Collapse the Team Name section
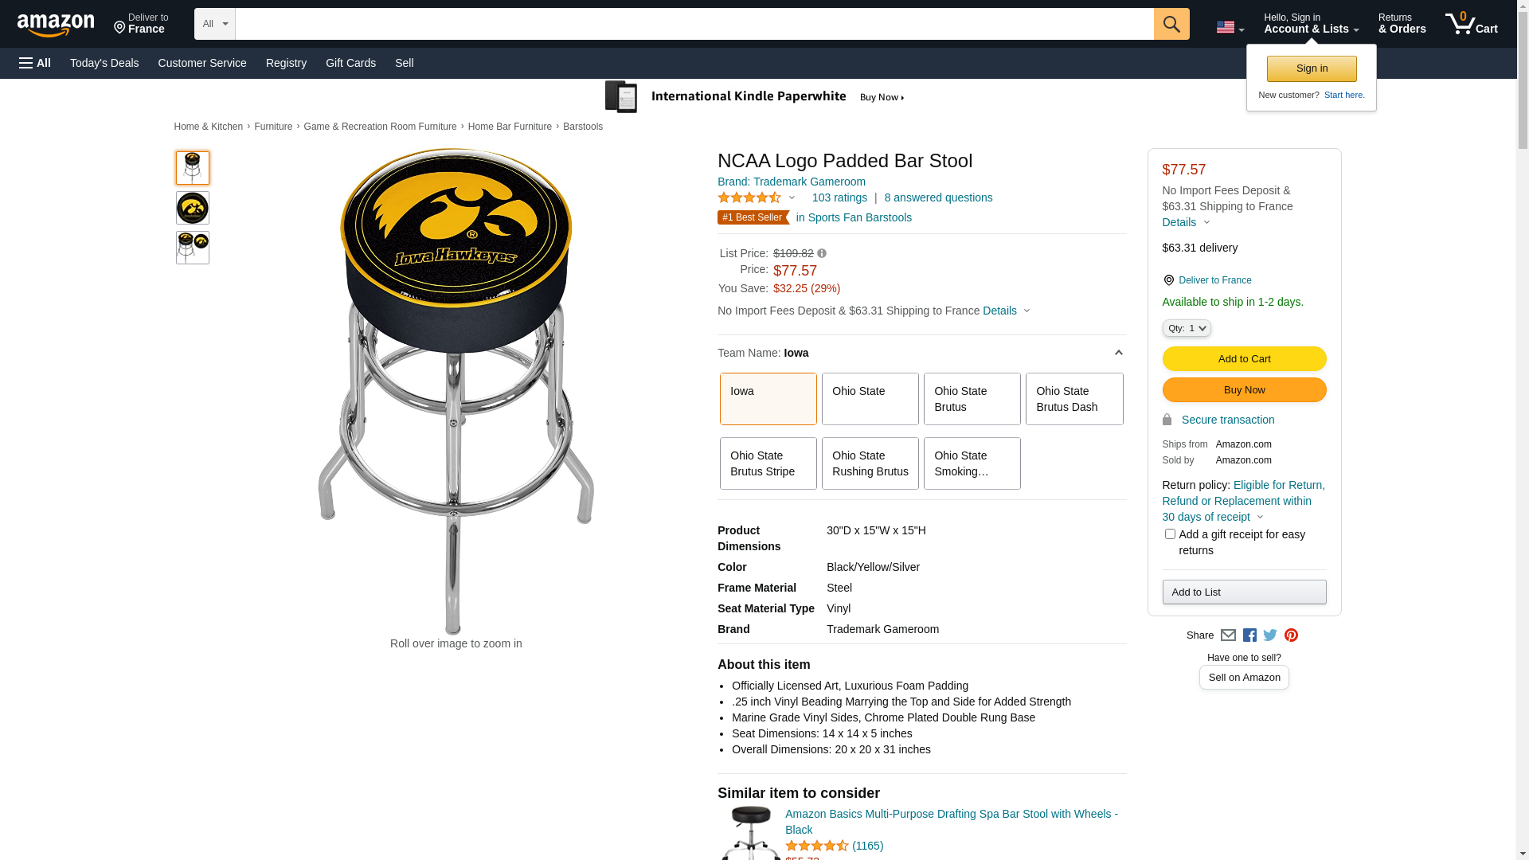1529x860 pixels. point(1118,353)
